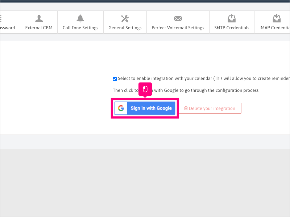The height and width of the screenshot is (217, 290).
Task: Click the Perfect Voicemail envelope icon
Action: [178, 18]
